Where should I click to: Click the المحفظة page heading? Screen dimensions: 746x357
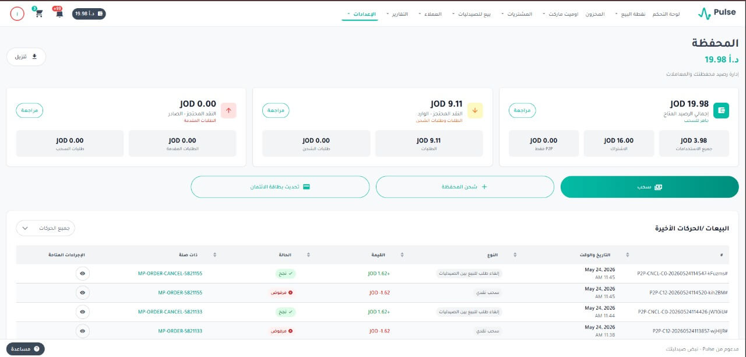coord(715,43)
